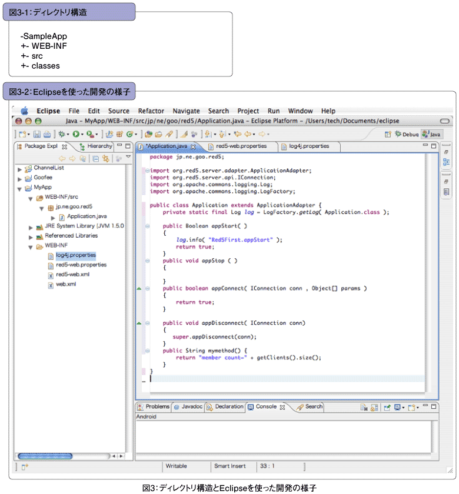Switch to the Debug perspective
Screen dimensions: 459x494
coord(407,135)
